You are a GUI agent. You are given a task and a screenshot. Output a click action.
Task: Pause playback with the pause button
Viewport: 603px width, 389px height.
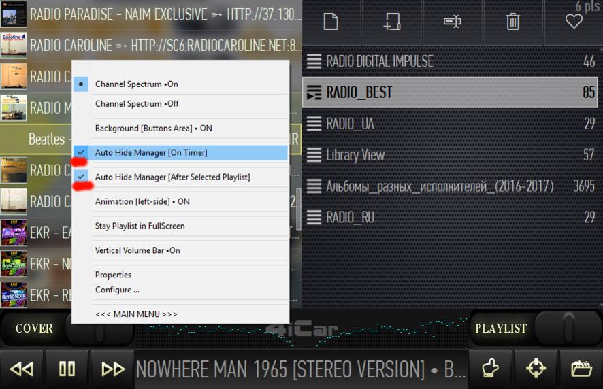pyautogui.click(x=67, y=369)
